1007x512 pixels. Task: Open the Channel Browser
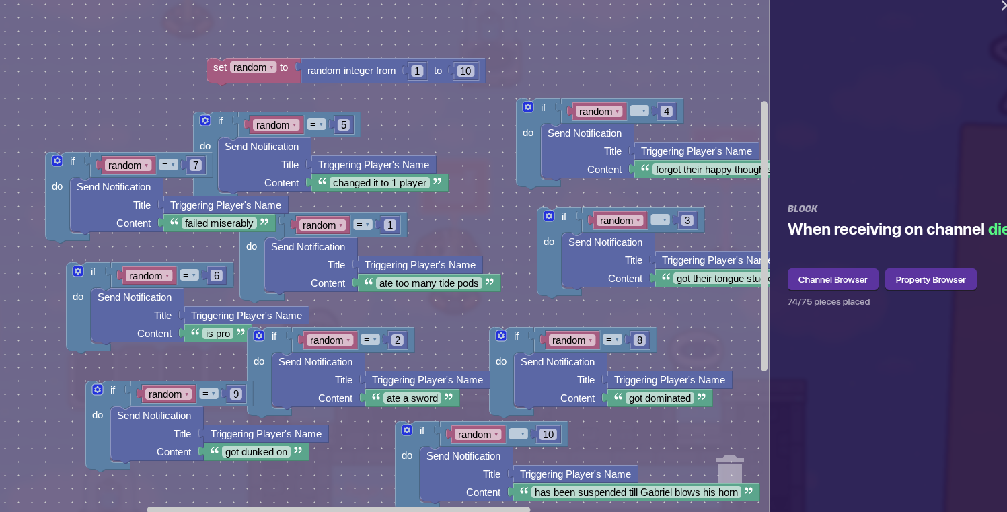coord(833,280)
